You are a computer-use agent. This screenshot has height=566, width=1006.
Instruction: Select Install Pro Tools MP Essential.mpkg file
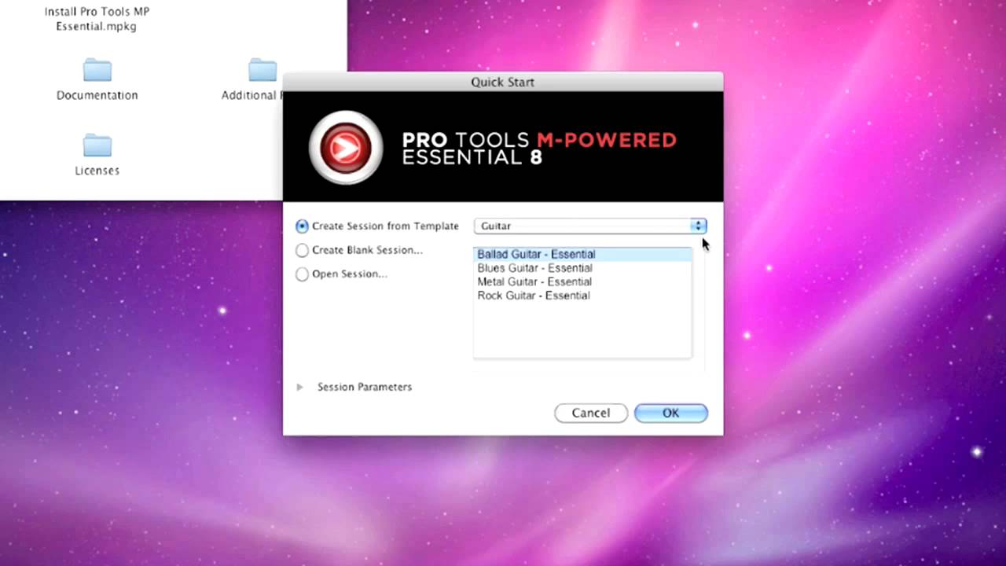click(x=97, y=19)
